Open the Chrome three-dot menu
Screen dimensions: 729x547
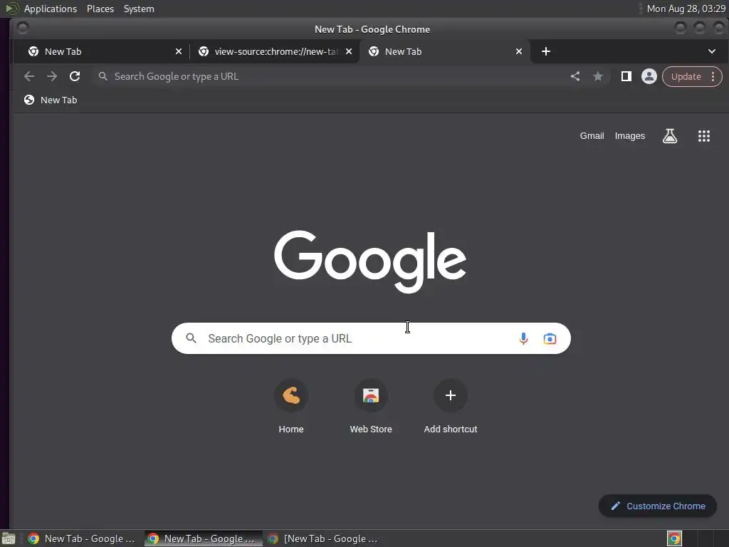tap(713, 77)
